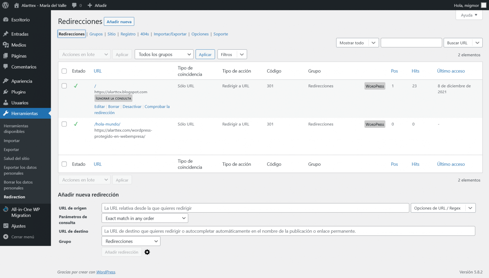Screen dimensions: 489x278
Task: Select Redirecciones tab
Action: 72,34
